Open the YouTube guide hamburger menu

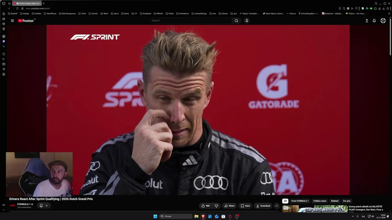point(12,21)
